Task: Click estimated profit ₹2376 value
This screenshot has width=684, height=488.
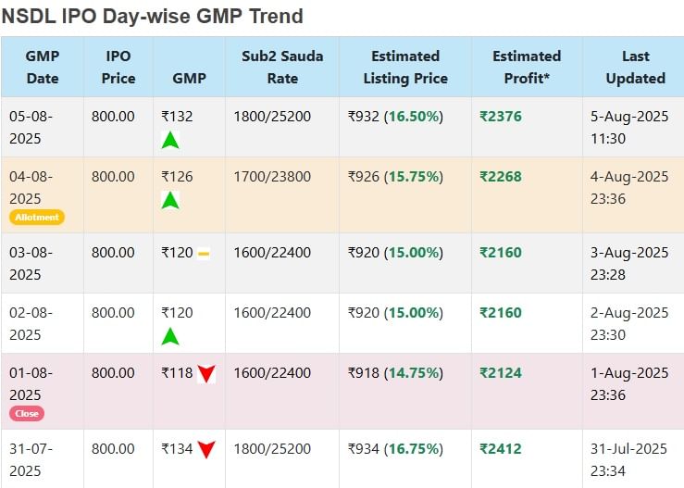Action: [501, 116]
